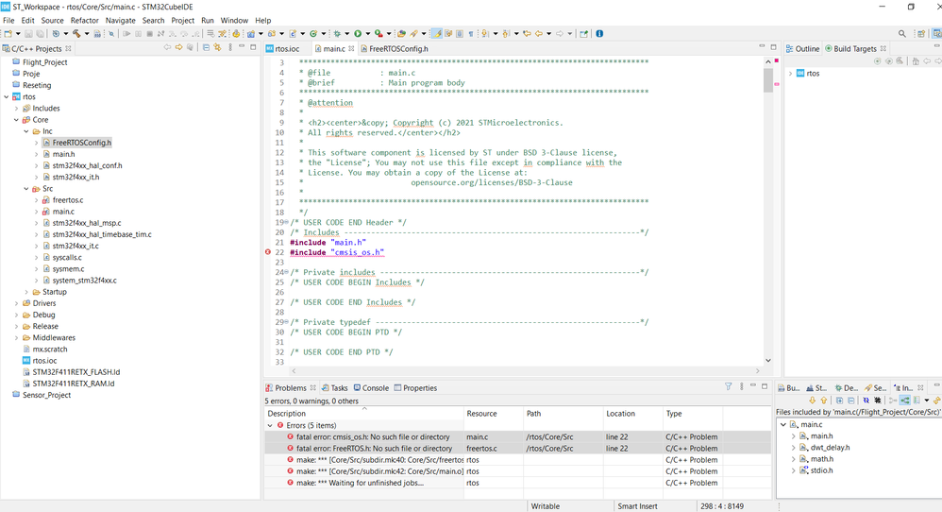Screen dimensions: 942x512
Task: Click Open Perspective icon at top right
Action: click(x=921, y=34)
